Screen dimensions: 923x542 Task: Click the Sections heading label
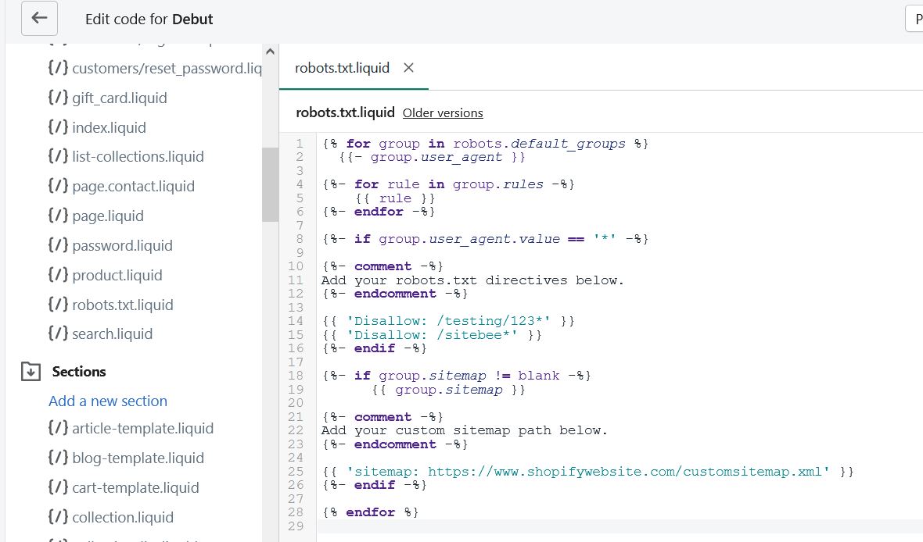point(79,372)
